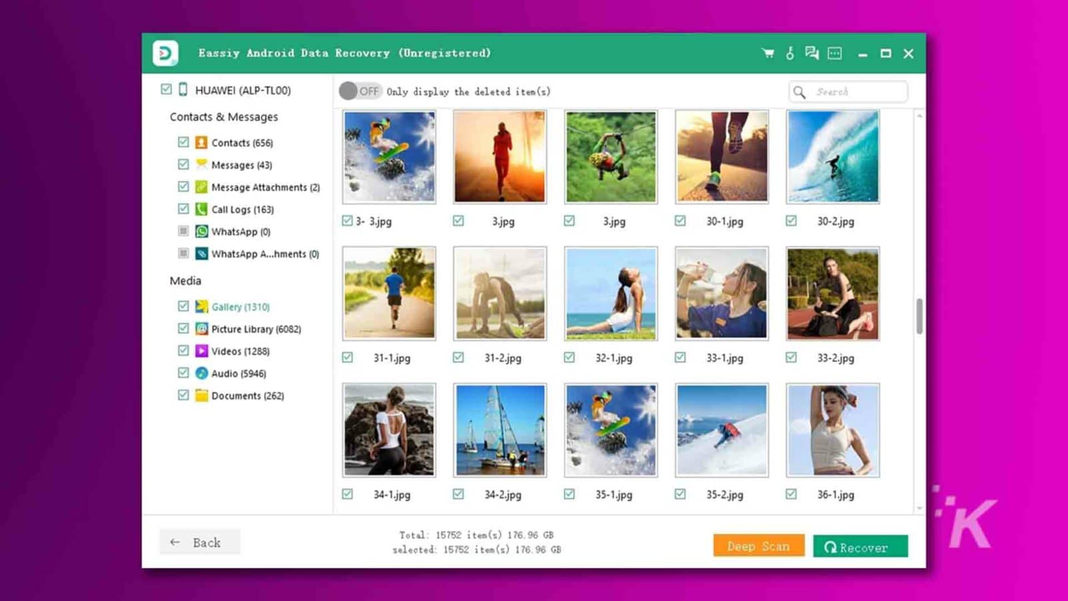Click the 'Media' section heading
The height and width of the screenshot is (601, 1068).
(185, 280)
